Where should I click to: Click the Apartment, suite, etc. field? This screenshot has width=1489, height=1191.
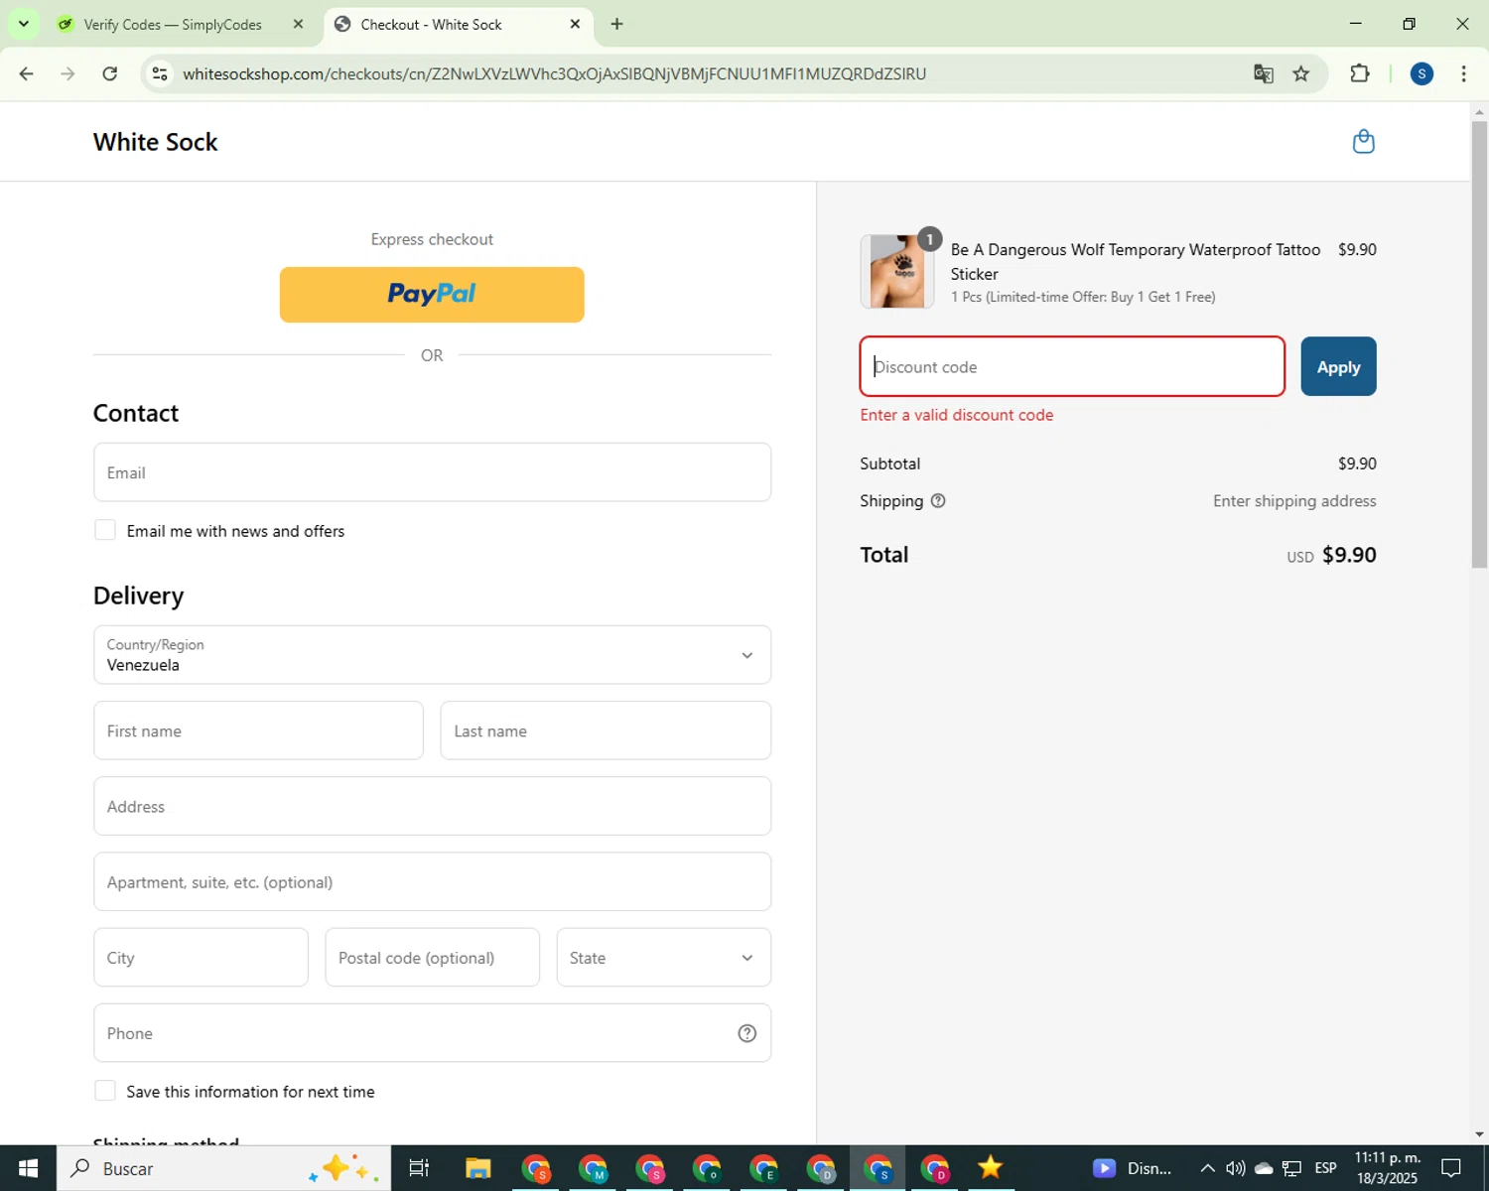432,881
